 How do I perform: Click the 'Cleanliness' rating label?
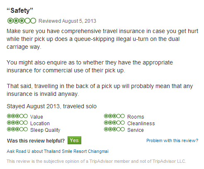point(141,124)
